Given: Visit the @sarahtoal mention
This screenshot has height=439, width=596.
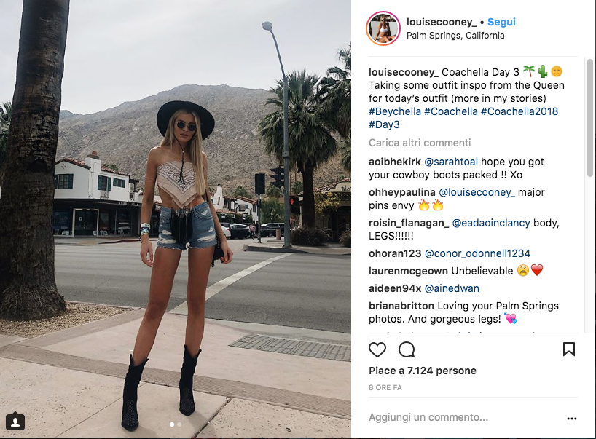Looking at the screenshot, I should click(x=451, y=162).
